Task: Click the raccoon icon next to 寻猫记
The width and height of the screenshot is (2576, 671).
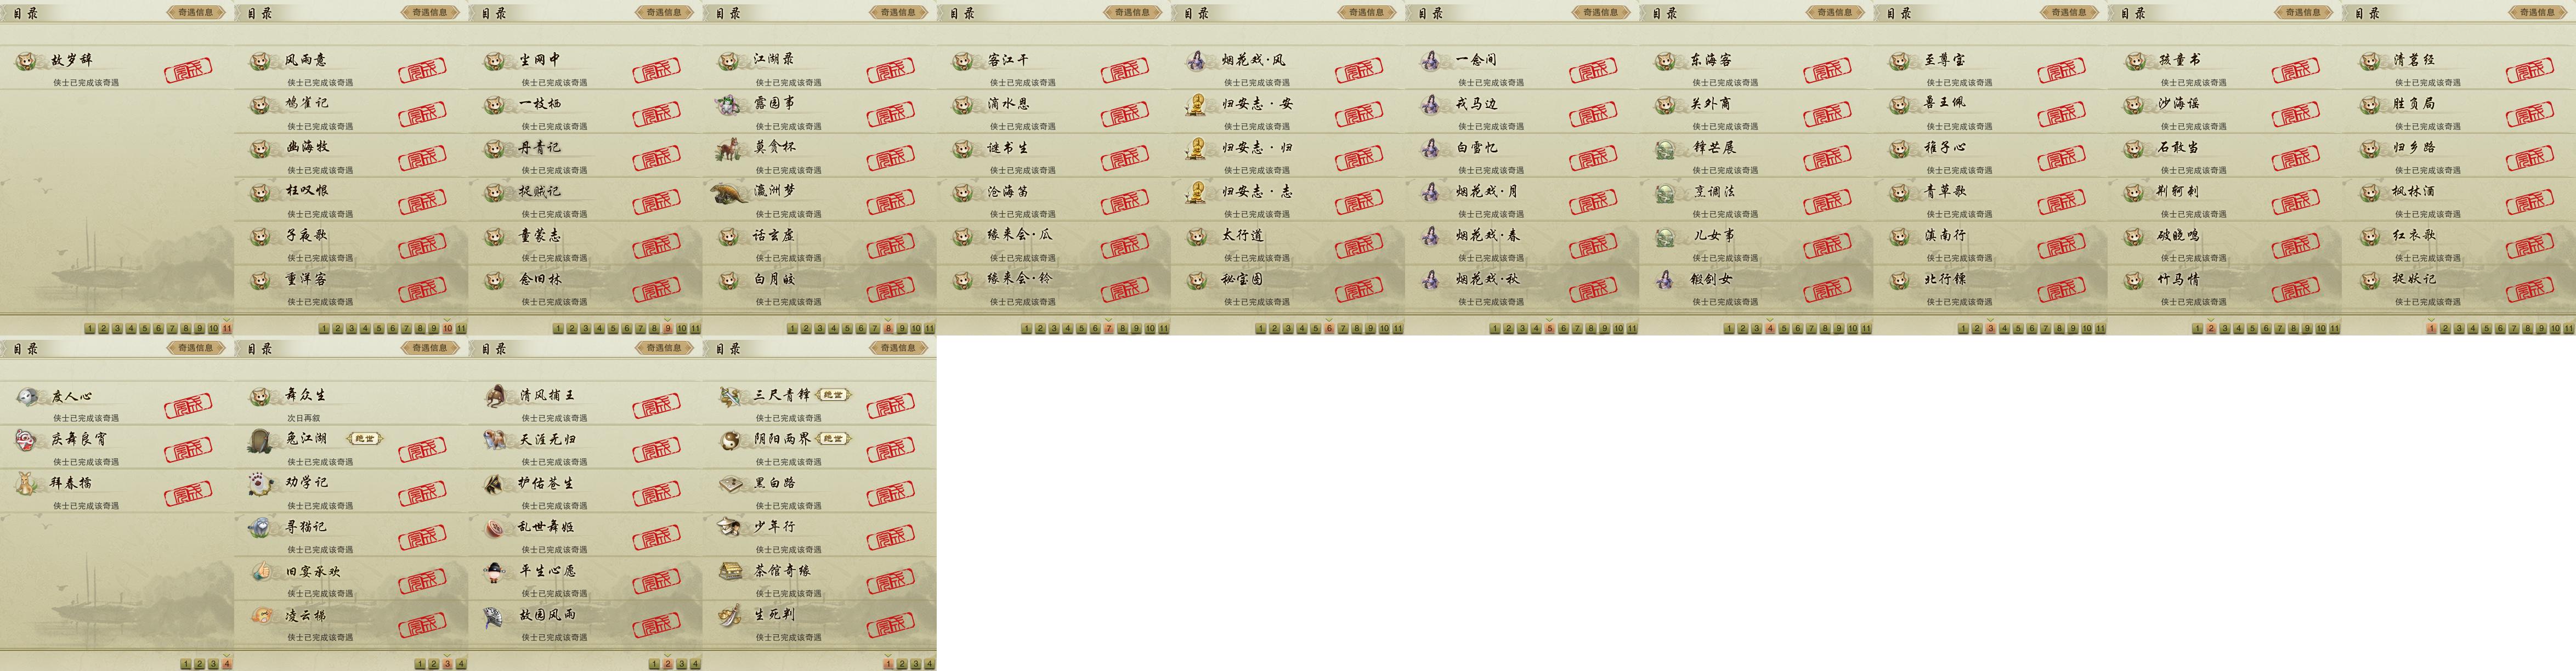Action: [262, 527]
